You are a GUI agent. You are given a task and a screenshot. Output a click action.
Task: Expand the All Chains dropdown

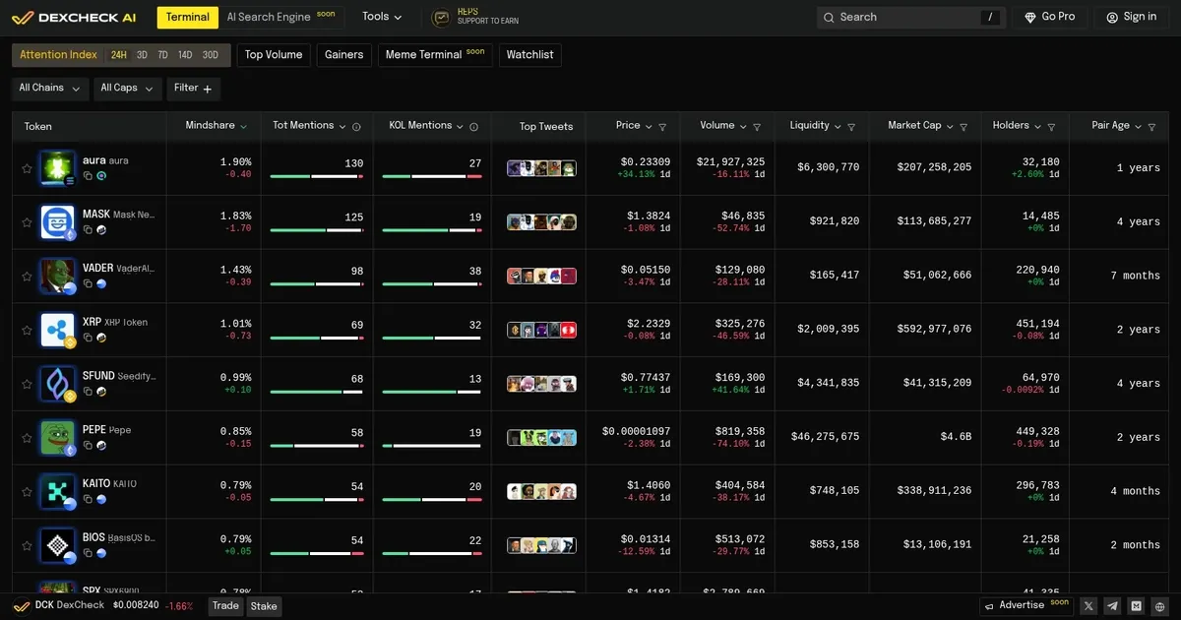(x=50, y=89)
